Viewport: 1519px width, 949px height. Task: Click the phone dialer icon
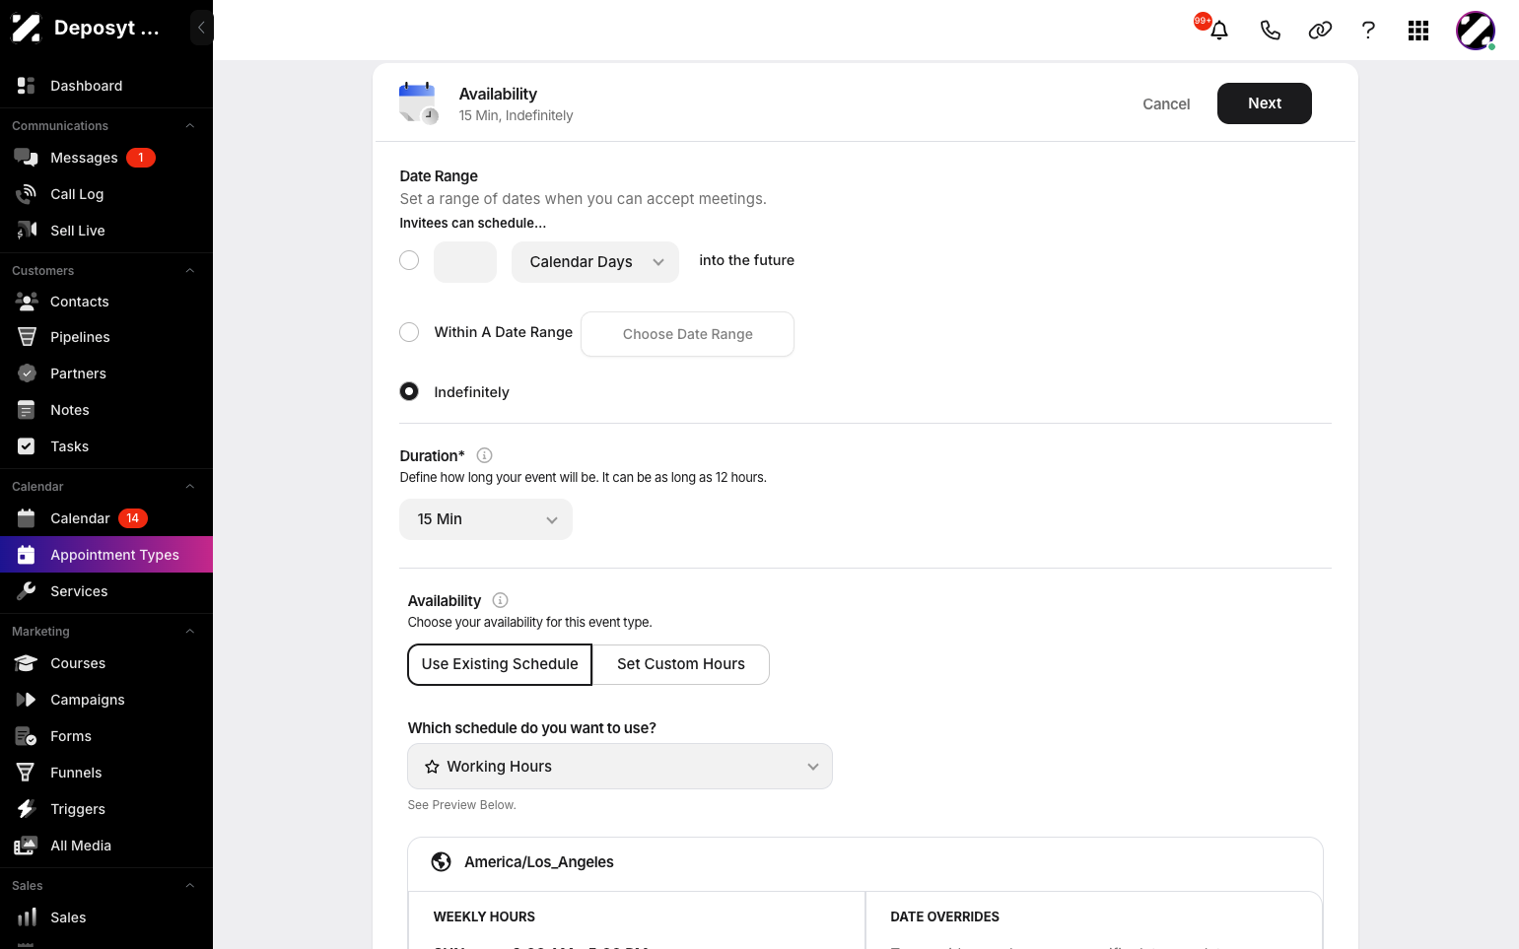click(x=1270, y=31)
